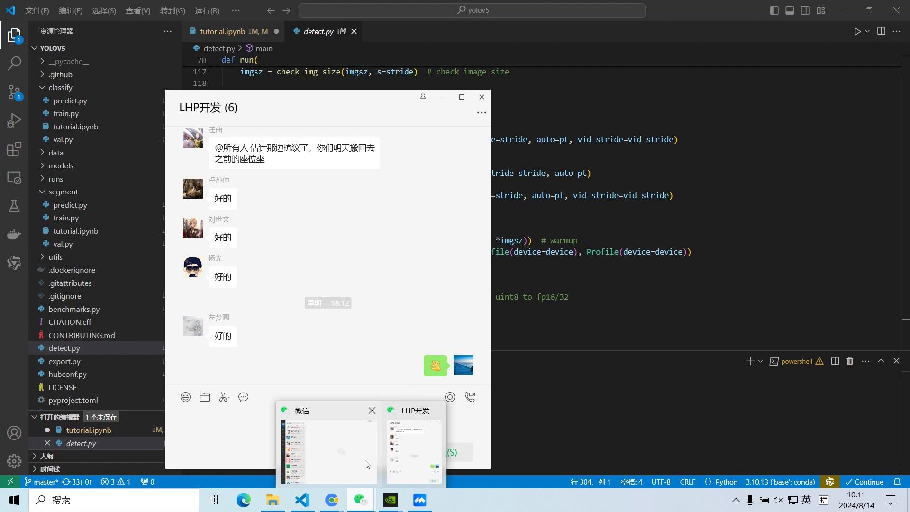Image resolution: width=910 pixels, height=512 pixels.
Task: Select the LHP开发 window preview thumbnail
Action: pos(415,452)
